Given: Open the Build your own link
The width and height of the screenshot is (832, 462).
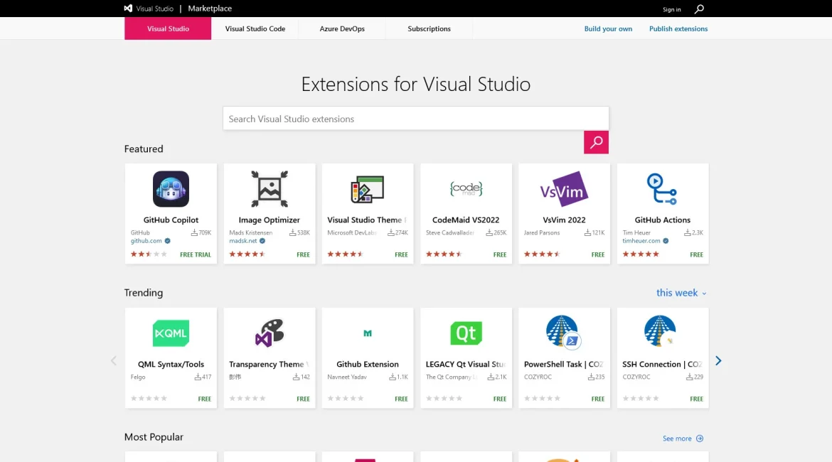Looking at the screenshot, I should coord(608,28).
